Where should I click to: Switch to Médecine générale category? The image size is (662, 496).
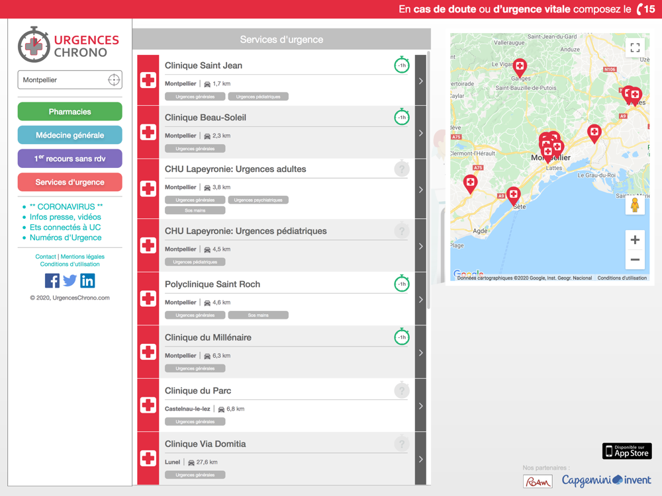70,135
